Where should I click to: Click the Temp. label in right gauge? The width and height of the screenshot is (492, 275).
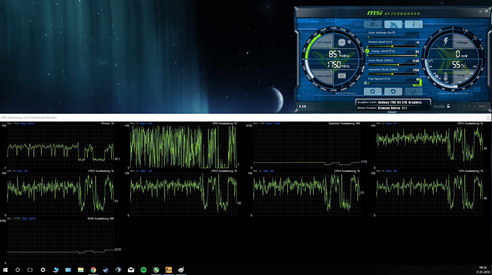(x=461, y=75)
